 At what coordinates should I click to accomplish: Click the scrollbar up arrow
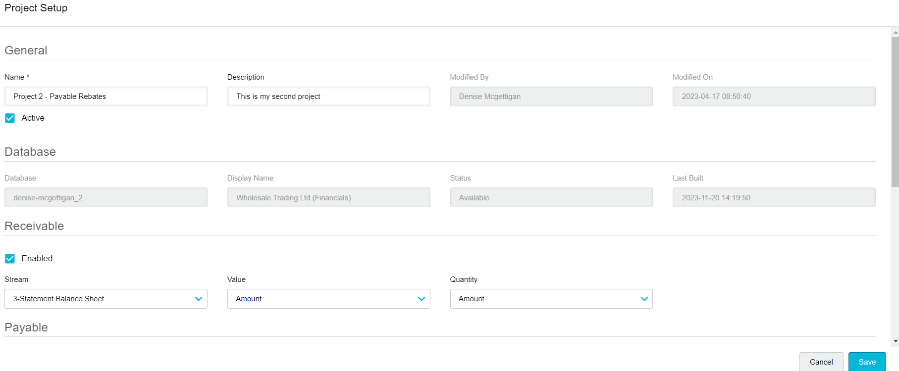[895, 33]
